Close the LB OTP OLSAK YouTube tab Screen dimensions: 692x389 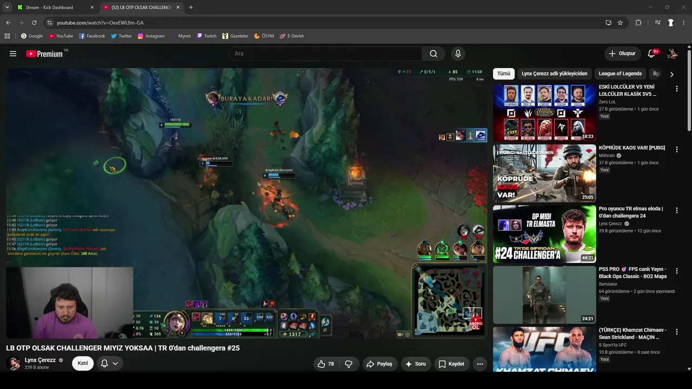[x=179, y=8]
